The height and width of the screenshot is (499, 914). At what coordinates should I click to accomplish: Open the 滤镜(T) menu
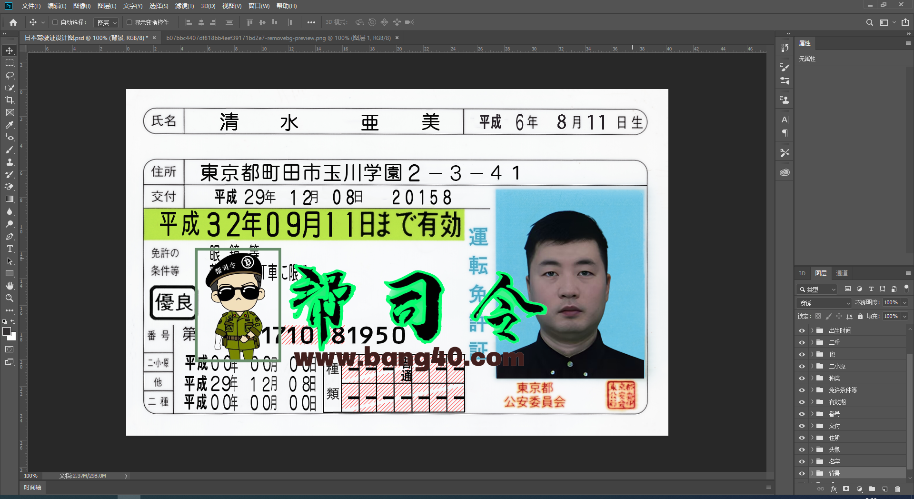185,6
